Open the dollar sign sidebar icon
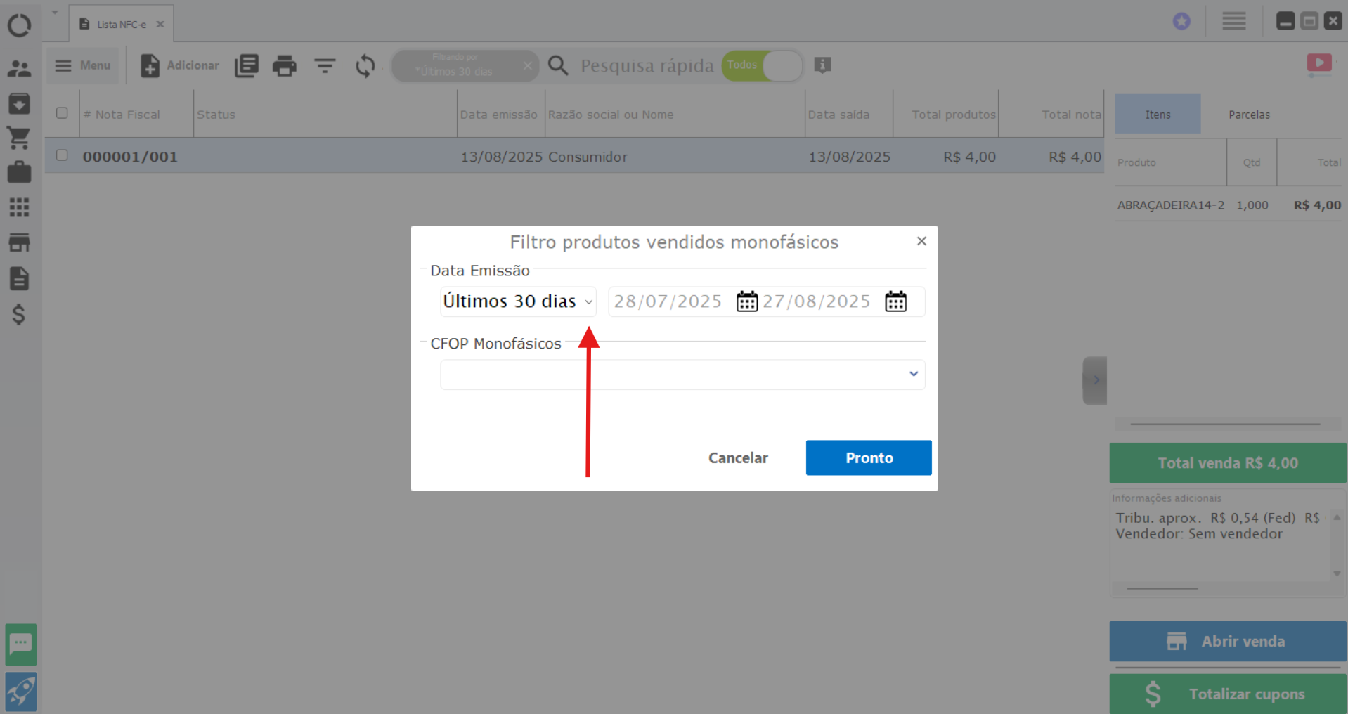Viewport: 1348px width, 714px height. [19, 314]
